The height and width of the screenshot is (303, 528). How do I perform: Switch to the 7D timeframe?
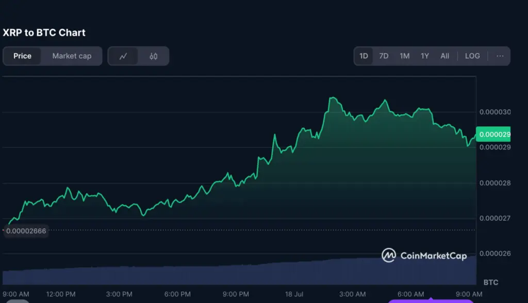[384, 56]
